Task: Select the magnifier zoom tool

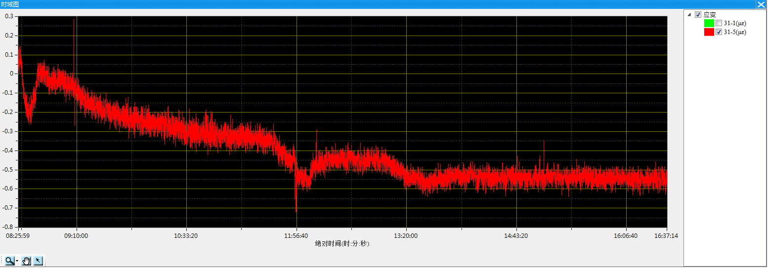Action: tap(10, 261)
